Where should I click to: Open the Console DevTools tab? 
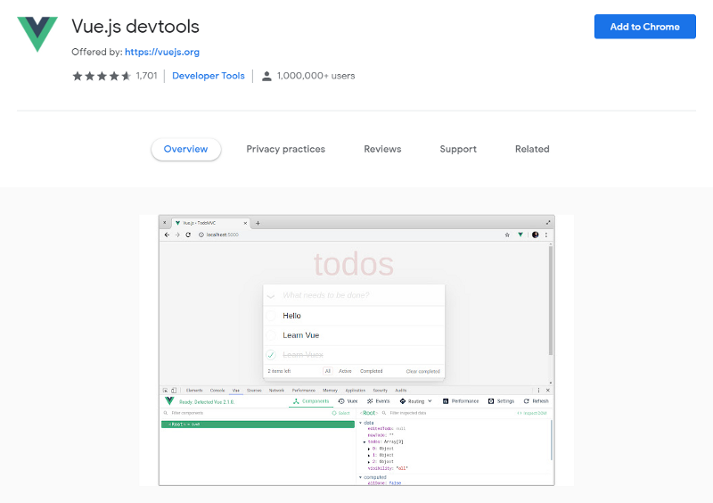217,391
